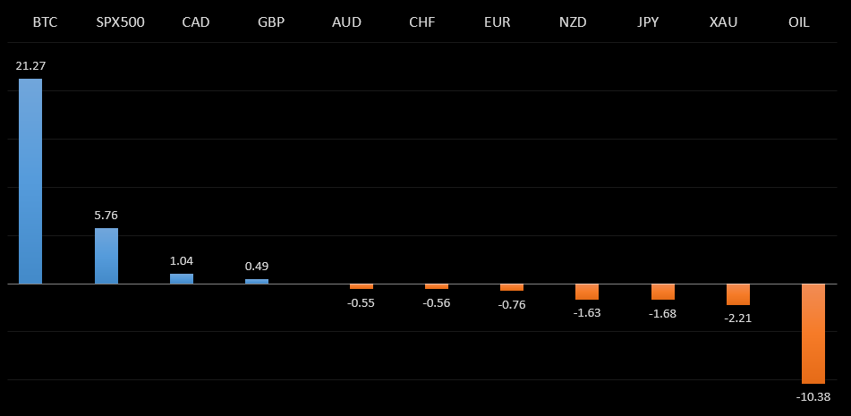Select the NZD category label
The height and width of the screenshot is (416, 851).
[573, 21]
